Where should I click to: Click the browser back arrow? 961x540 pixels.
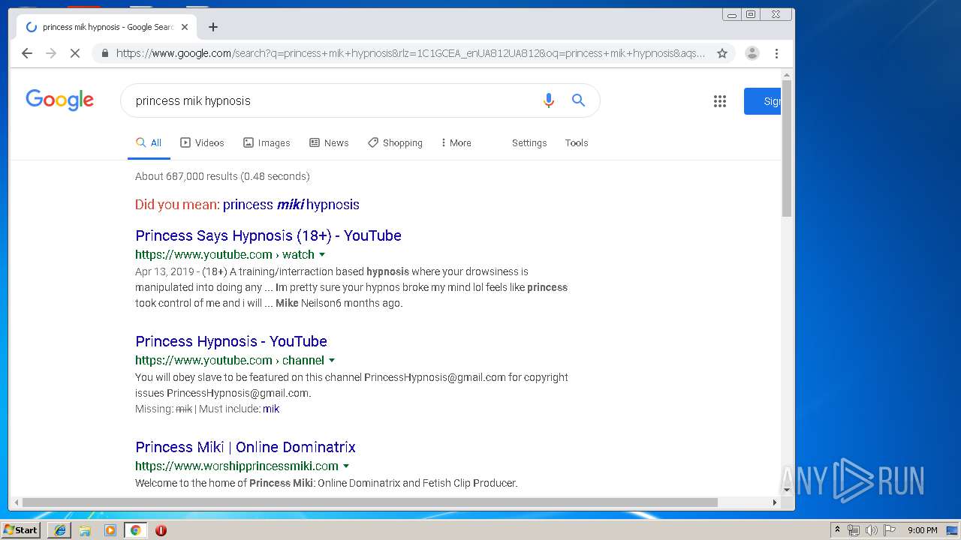click(27, 53)
